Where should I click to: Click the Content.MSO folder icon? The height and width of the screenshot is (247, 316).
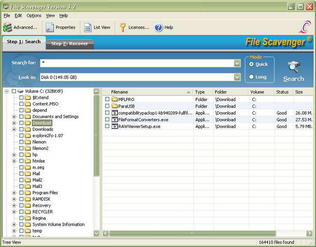click(x=28, y=104)
